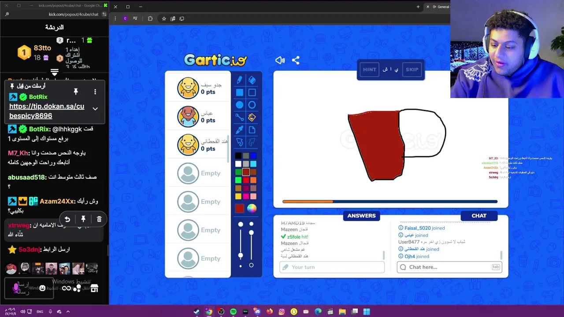Open the Chrome profile avatar
Viewport: 564px width, 317px height.
[125, 18]
